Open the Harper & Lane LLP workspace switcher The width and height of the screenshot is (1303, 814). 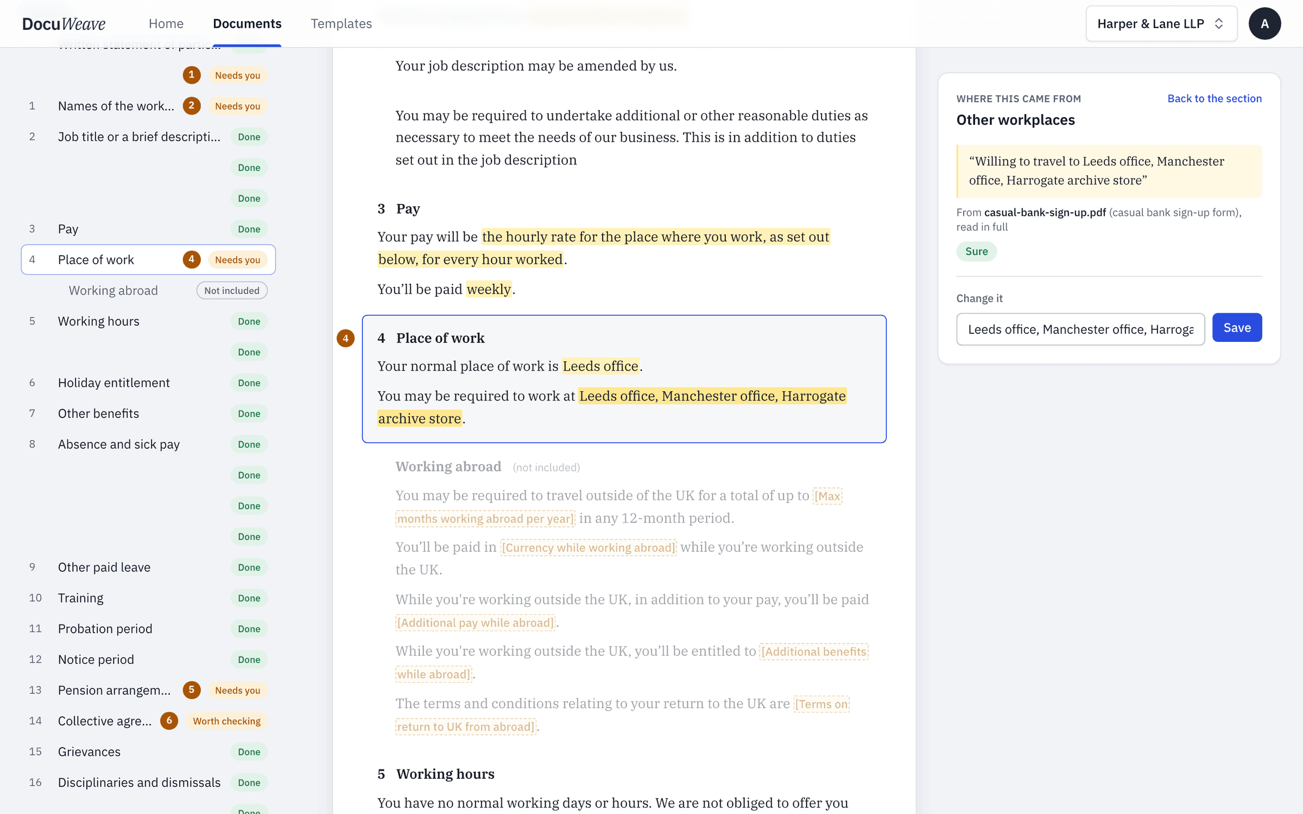pos(1161,23)
